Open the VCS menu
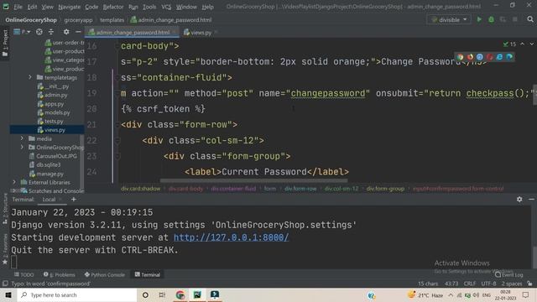537x302 pixels. pos(166,7)
